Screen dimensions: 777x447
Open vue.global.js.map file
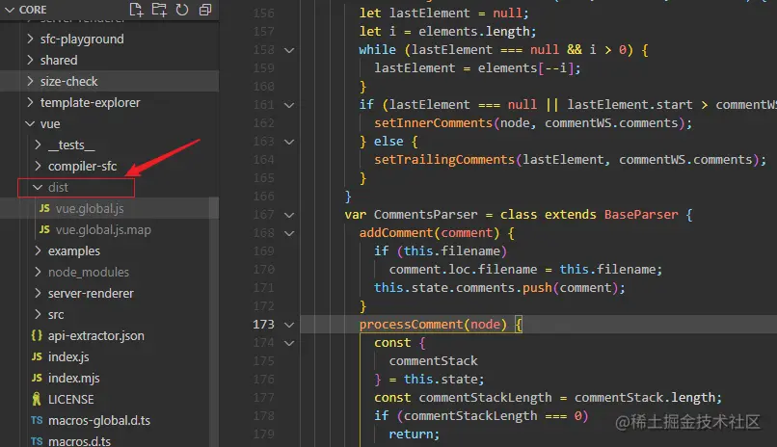click(x=103, y=229)
